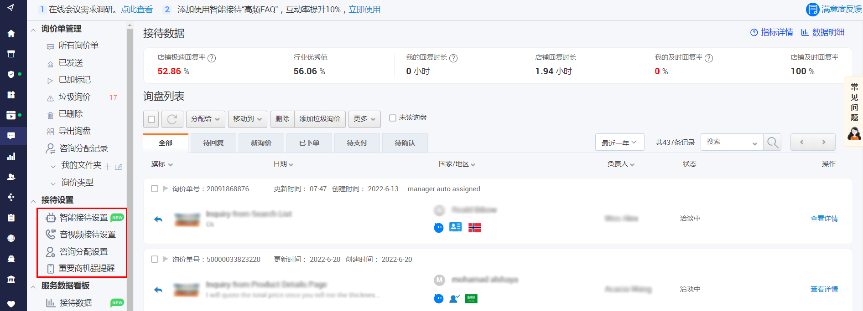Click reply arrow on inquiry 20091868876
This screenshot has width=863, height=311.
(158, 219)
